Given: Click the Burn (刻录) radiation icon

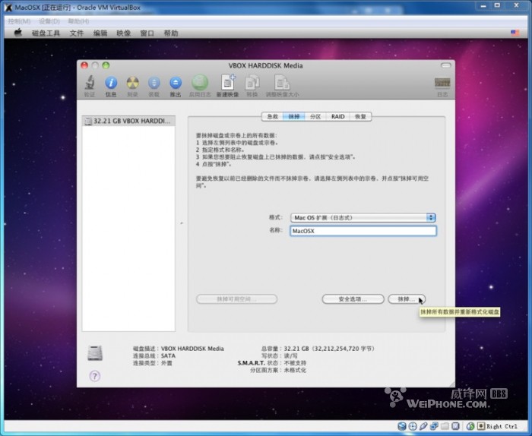Looking at the screenshot, I should point(133,83).
